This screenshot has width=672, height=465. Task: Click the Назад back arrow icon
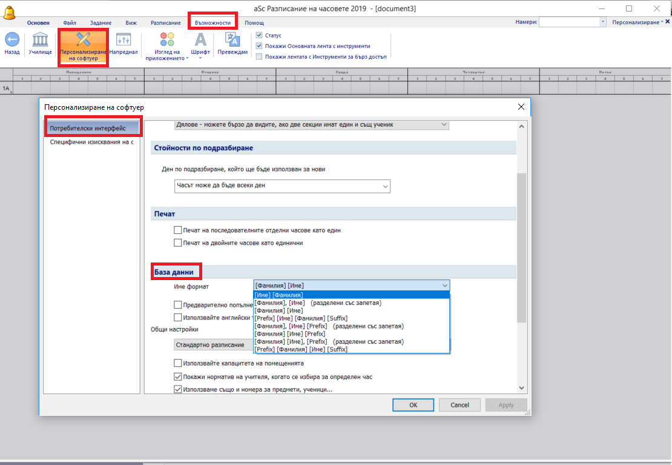click(x=12, y=41)
